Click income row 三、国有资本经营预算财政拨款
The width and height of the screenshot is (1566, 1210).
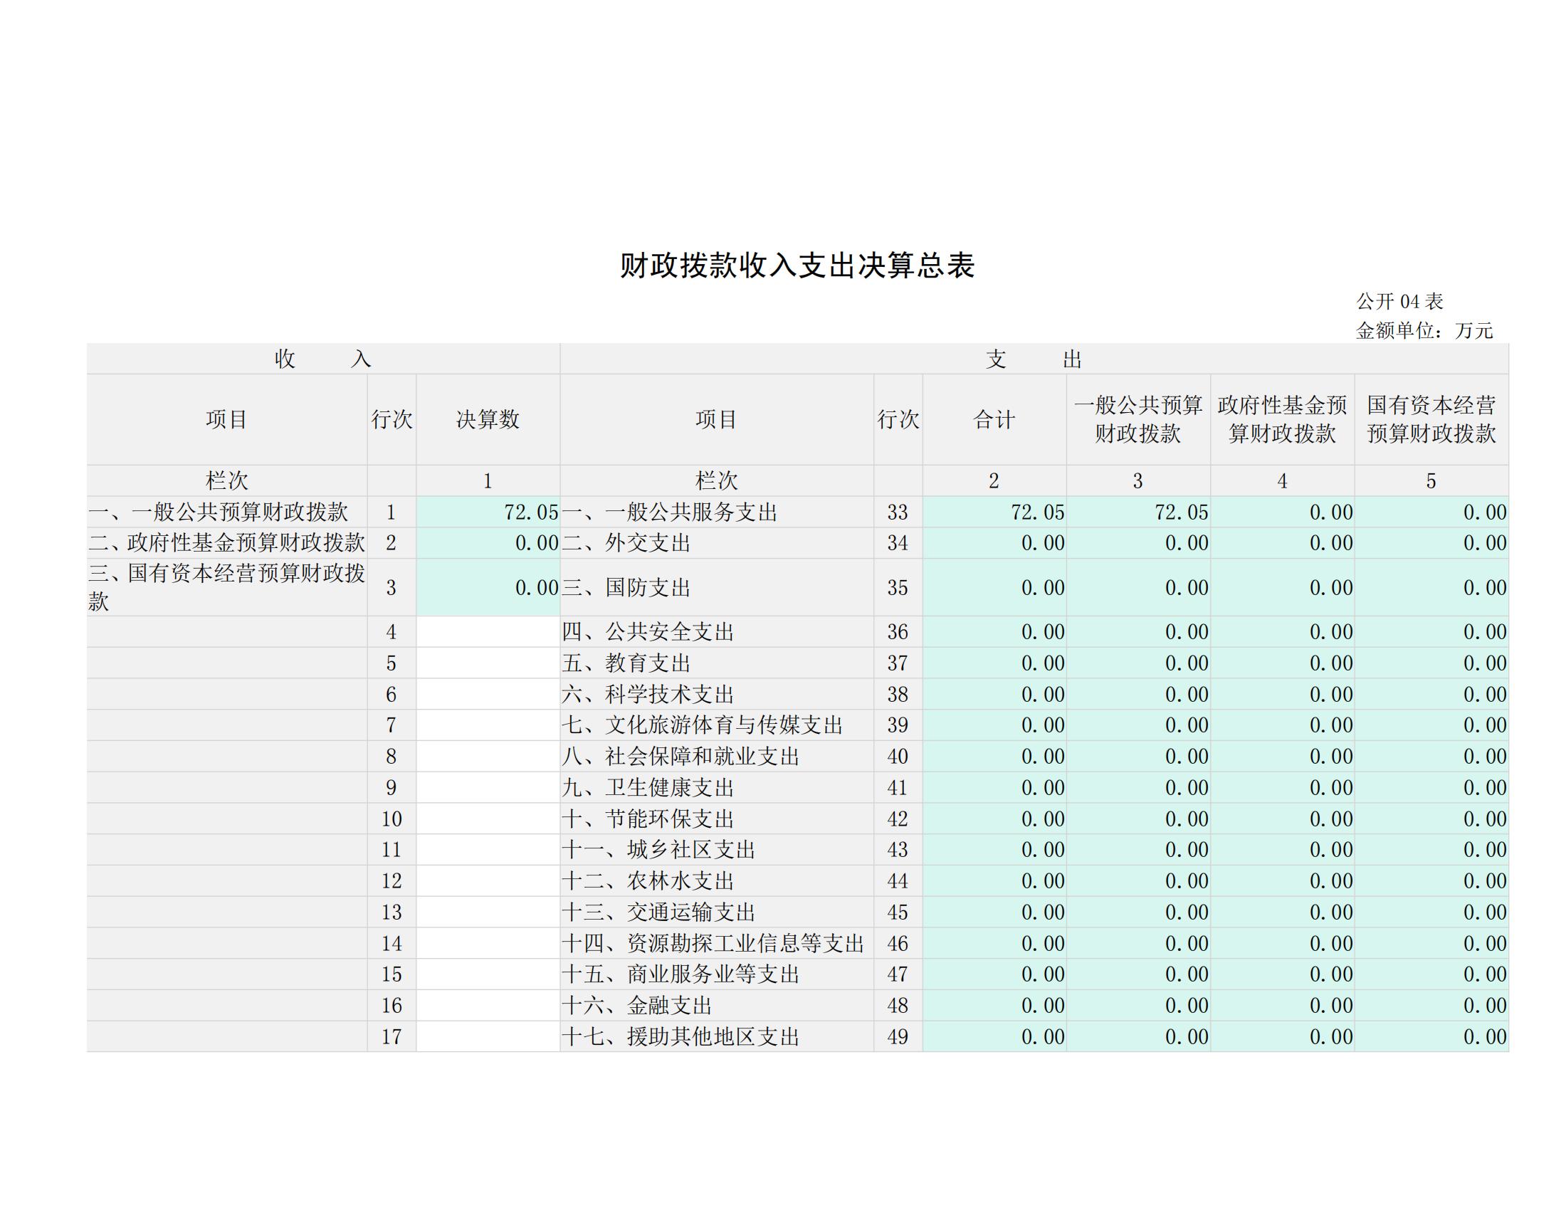tap(226, 588)
